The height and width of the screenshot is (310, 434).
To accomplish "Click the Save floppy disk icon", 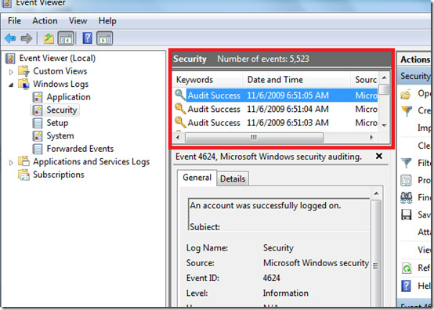I will [406, 214].
